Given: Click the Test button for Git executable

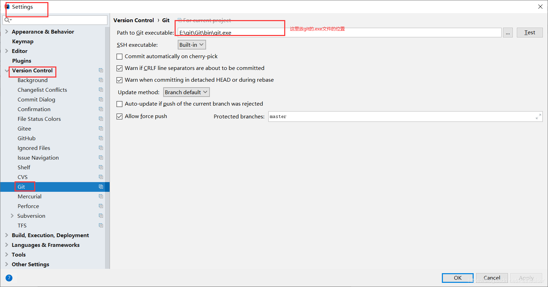Looking at the screenshot, I should [x=530, y=33].
